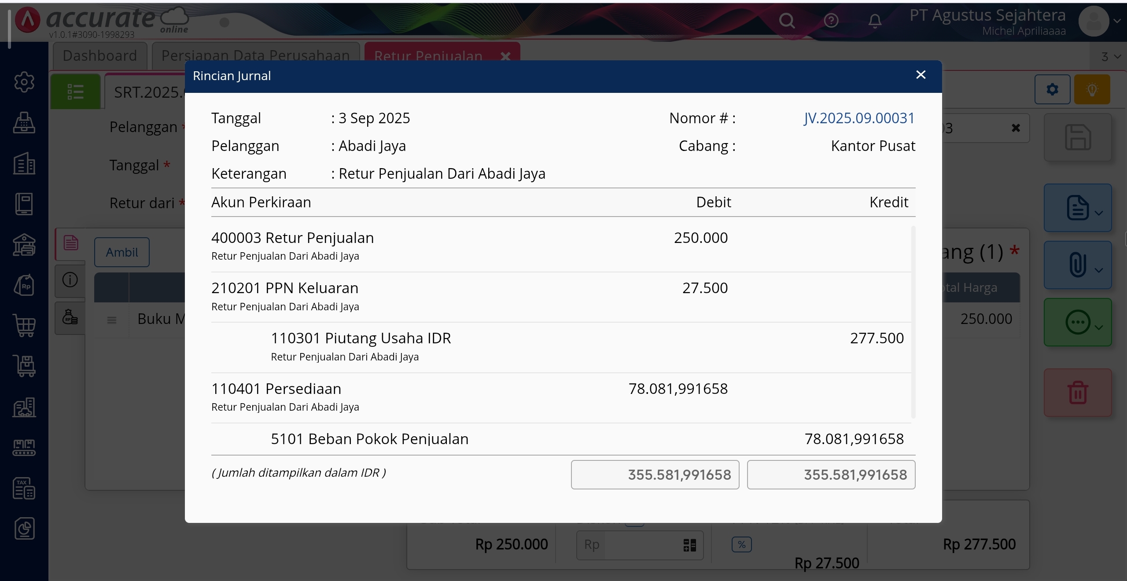The image size is (1127, 581).
Task: Close the Rincian Jurnal dialog
Action: (921, 75)
